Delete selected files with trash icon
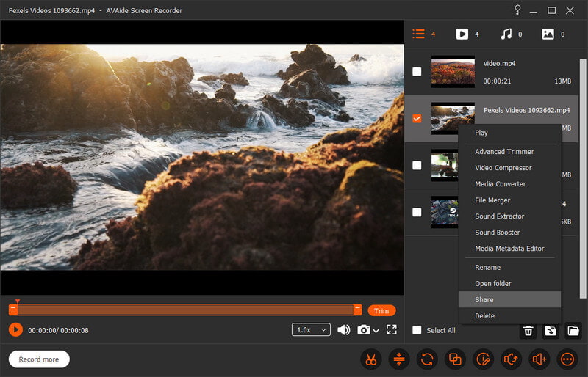The width and height of the screenshot is (588, 377). click(528, 331)
